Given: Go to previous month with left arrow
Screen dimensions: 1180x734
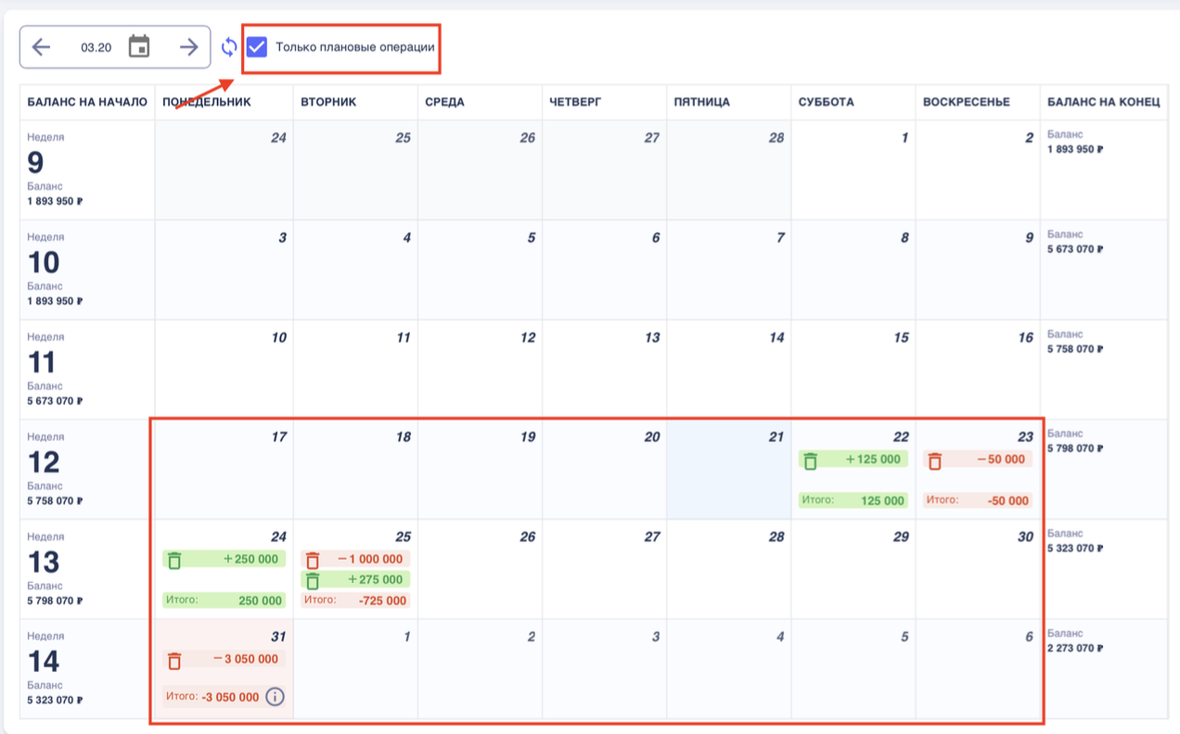Looking at the screenshot, I should point(41,47).
